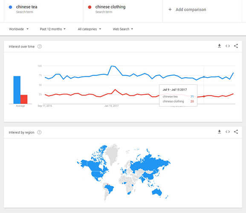Open the Web Search type dropdown
Screen dimensions: 246x213
coord(123,29)
